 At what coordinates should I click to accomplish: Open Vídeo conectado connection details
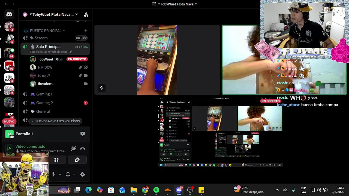pos(30,146)
